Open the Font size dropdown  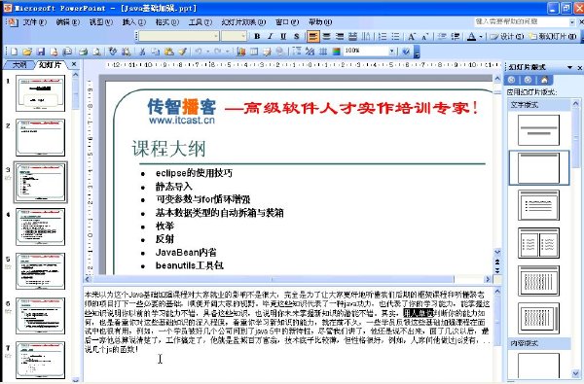pos(243,36)
